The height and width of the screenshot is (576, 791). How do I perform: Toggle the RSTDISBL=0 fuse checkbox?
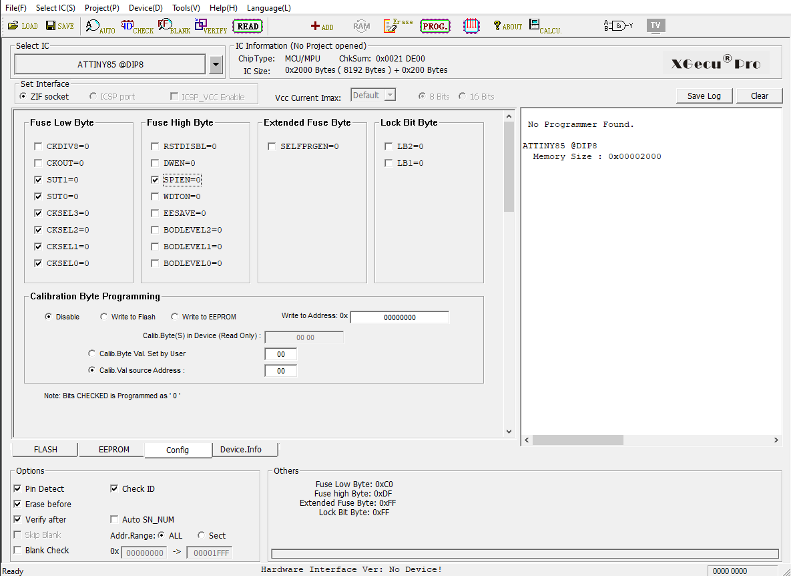coord(155,146)
